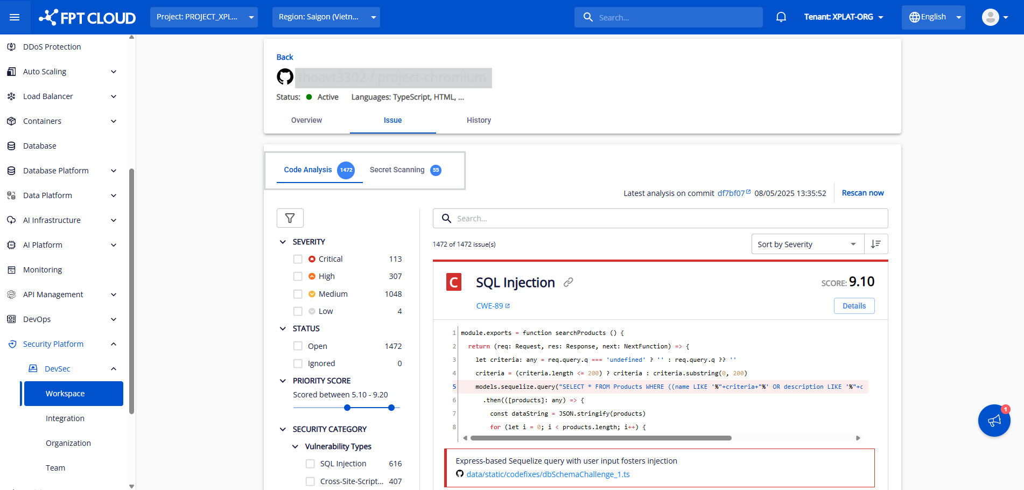The width and height of the screenshot is (1024, 490).
Task: Click the code snippet horizontal scrollbar
Action: pos(601,438)
